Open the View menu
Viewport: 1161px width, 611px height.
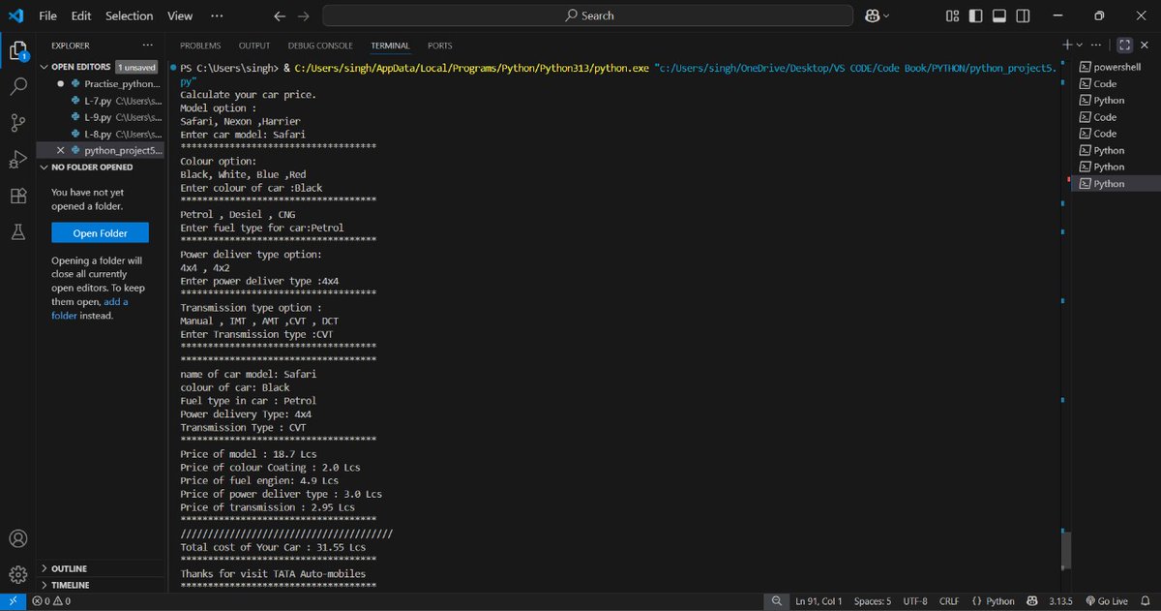click(180, 15)
